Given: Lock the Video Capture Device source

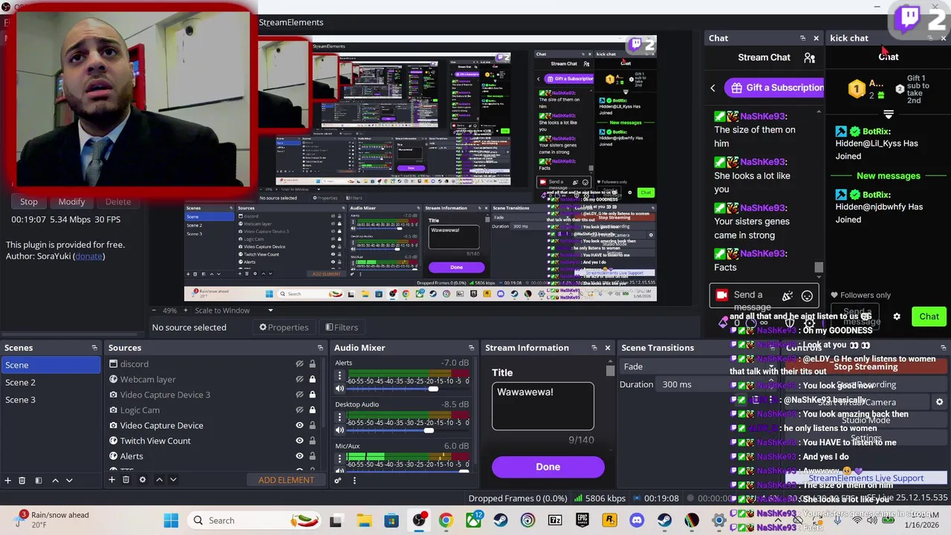Looking at the screenshot, I should click(x=312, y=426).
